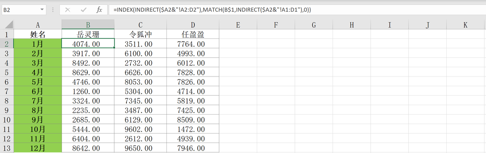This screenshot has width=486, height=153.
Task: Click the Insert Function fx icon
Action: pyautogui.click(x=99, y=9)
